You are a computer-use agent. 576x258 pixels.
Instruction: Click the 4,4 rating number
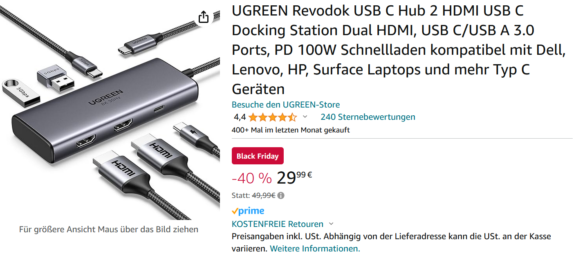[x=240, y=117]
